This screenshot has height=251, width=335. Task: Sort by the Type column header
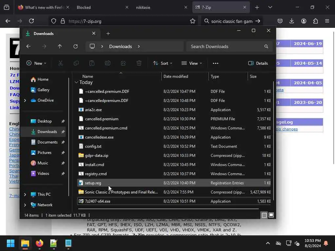[215, 76]
